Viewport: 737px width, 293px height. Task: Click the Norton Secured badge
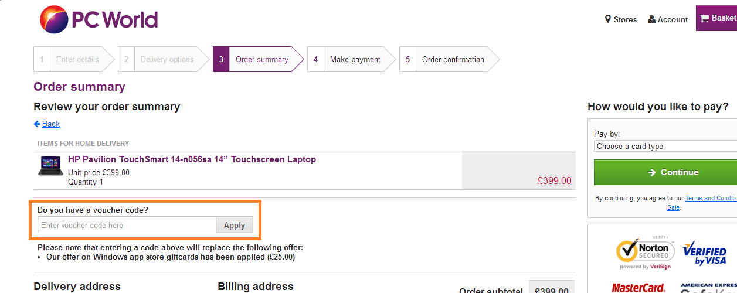[x=643, y=253]
